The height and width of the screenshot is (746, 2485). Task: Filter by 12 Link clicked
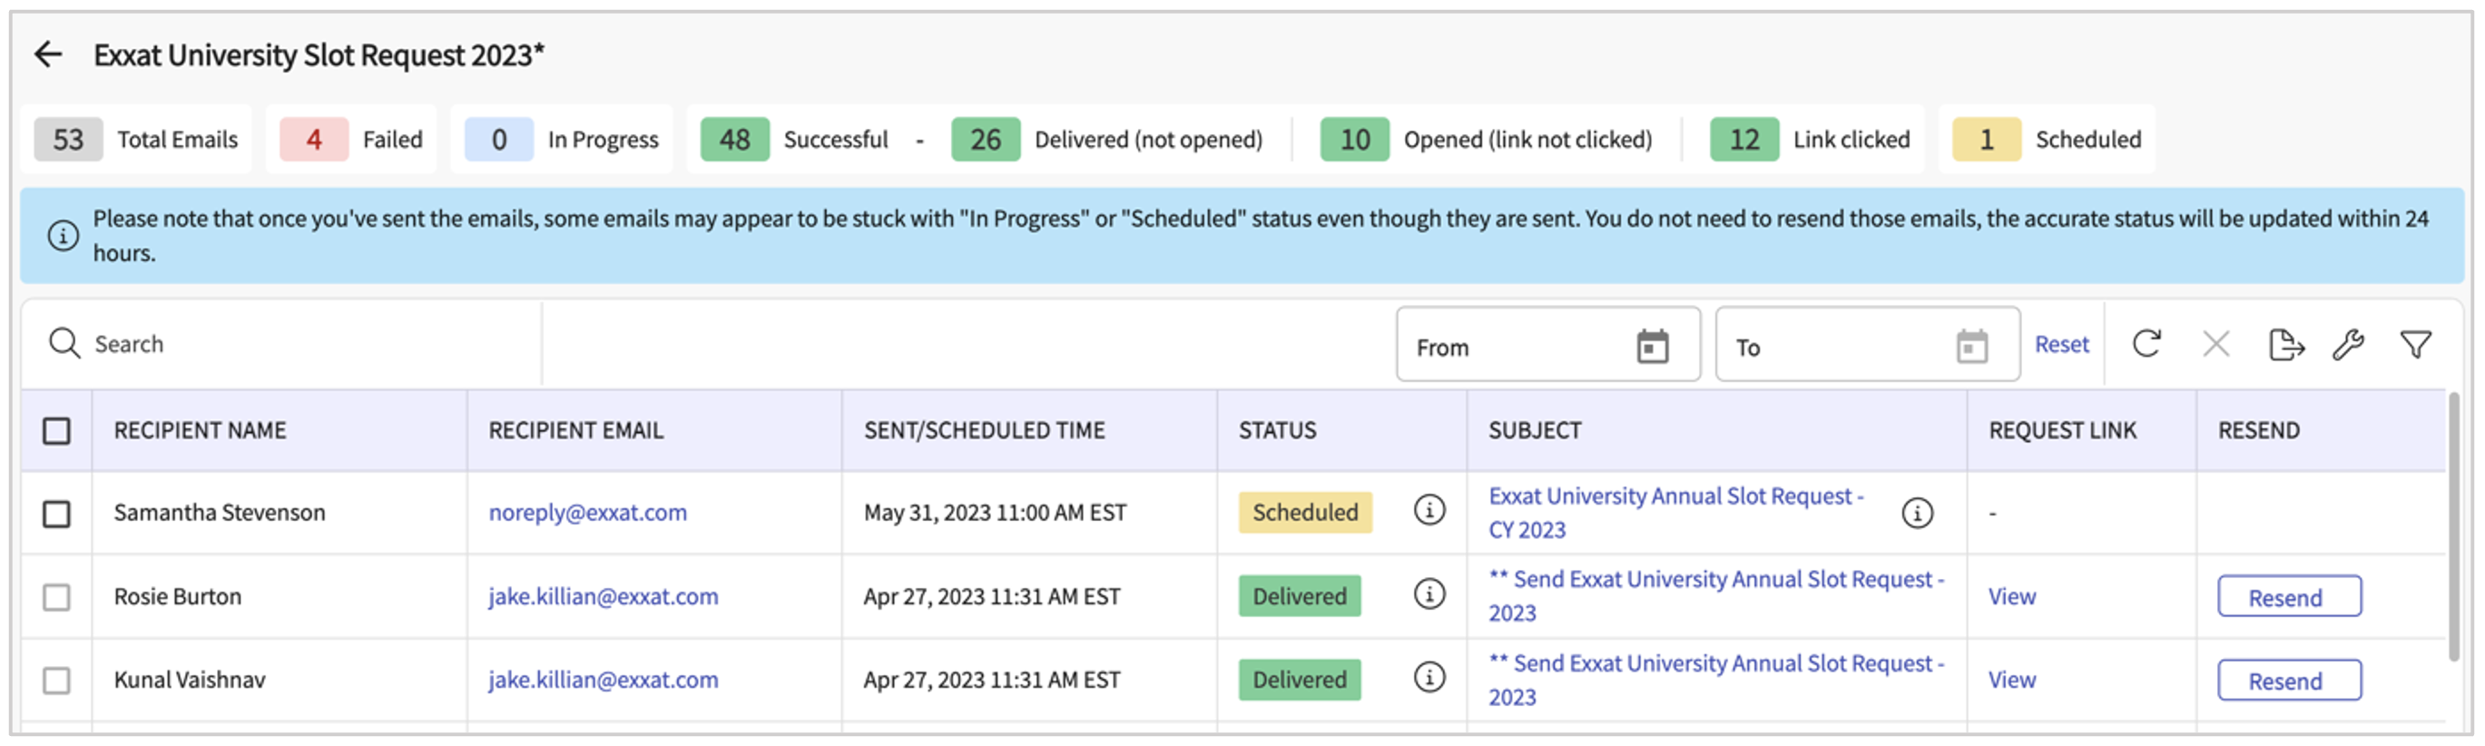click(x=1811, y=140)
